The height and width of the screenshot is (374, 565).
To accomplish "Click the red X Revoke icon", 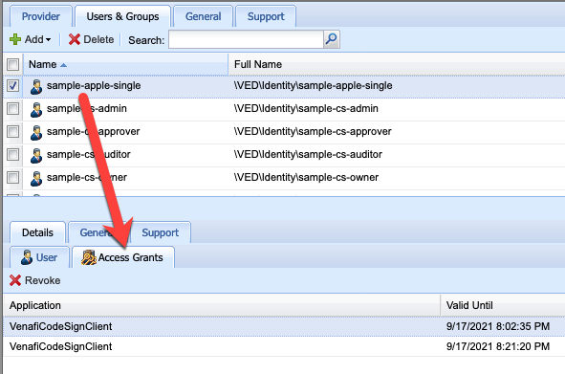I will pyautogui.click(x=15, y=280).
